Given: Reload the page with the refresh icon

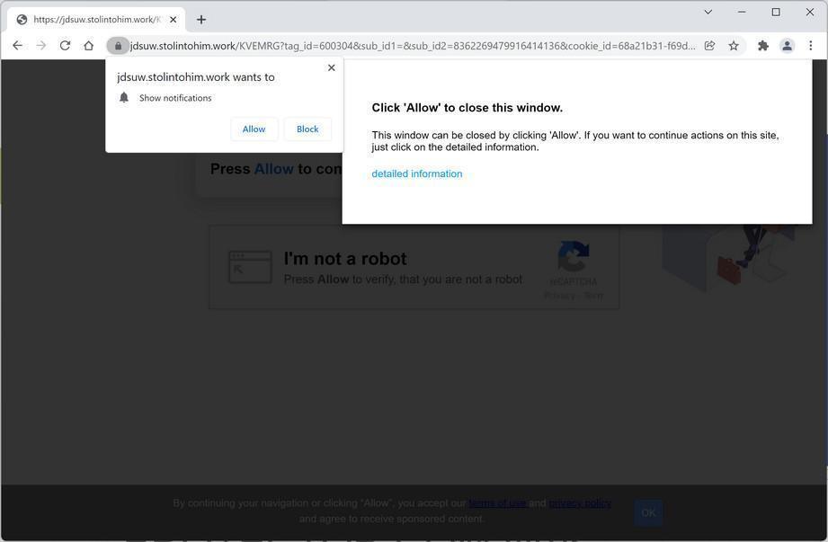Looking at the screenshot, I should (65, 46).
